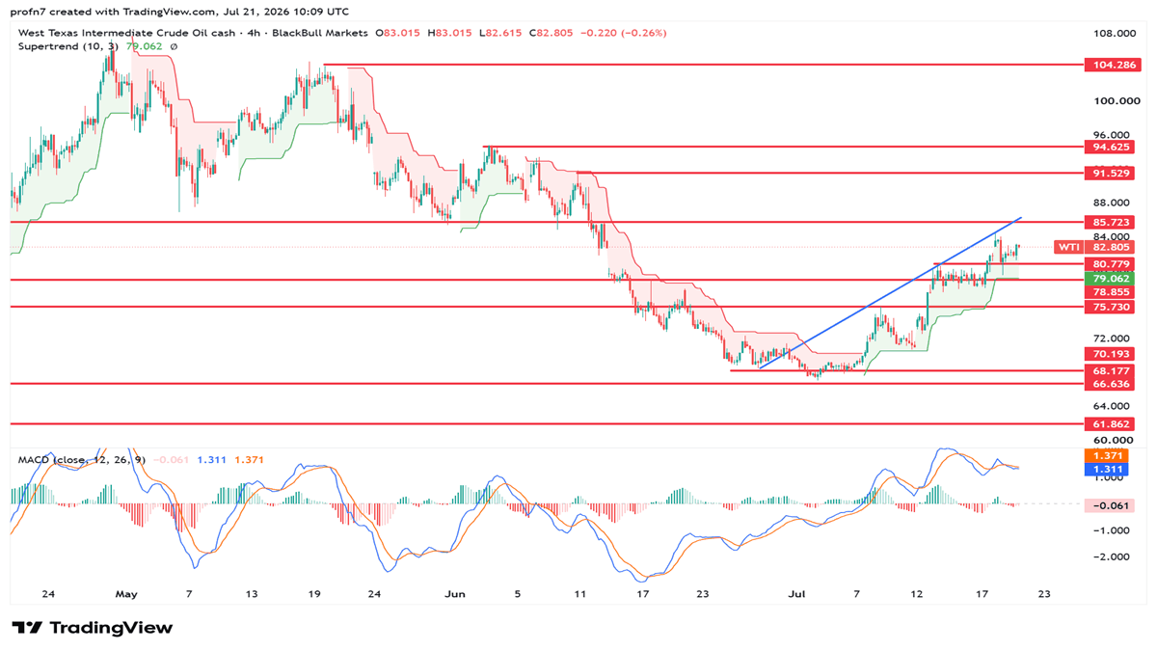Image resolution: width=1157 pixels, height=651 pixels.
Task: Select the 104.286 resistance price label
Action: [x=1113, y=65]
